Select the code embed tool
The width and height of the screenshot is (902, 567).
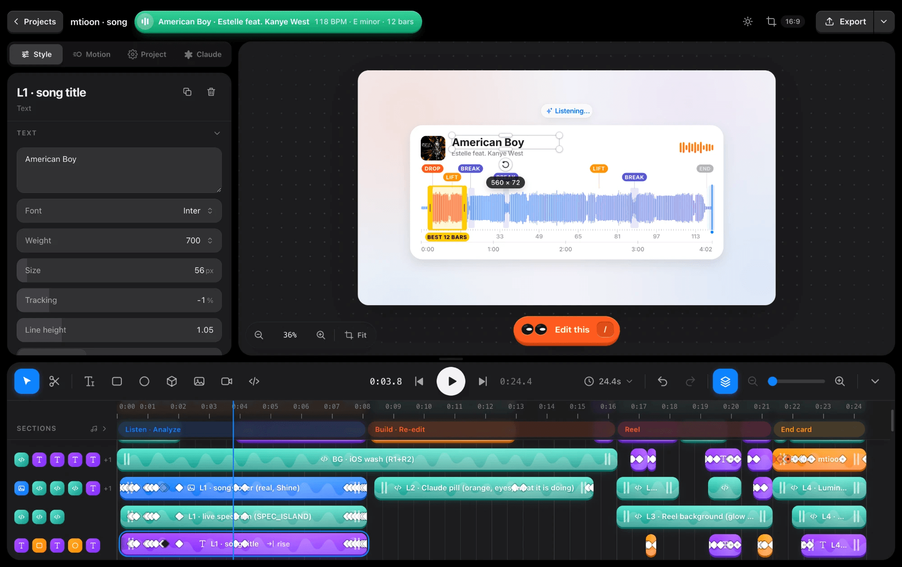pyautogui.click(x=254, y=381)
